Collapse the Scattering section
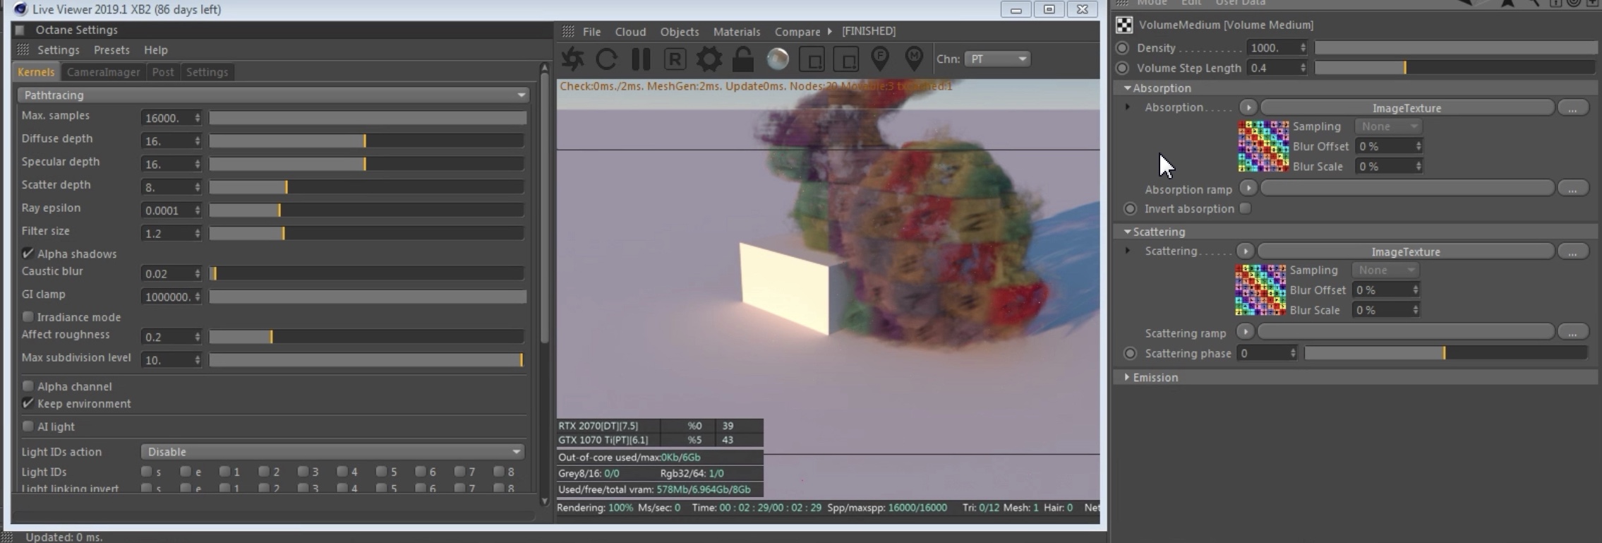 (1127, 232)
